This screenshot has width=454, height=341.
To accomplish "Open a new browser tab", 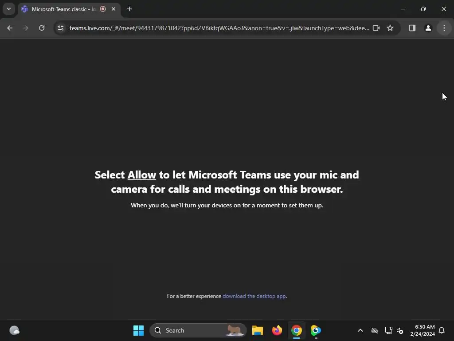I will (129, 9).
